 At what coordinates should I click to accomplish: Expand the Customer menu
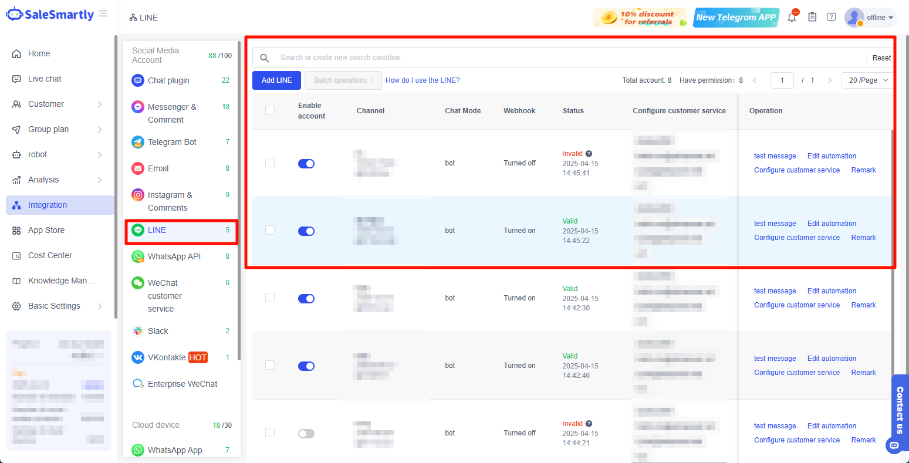58,104
